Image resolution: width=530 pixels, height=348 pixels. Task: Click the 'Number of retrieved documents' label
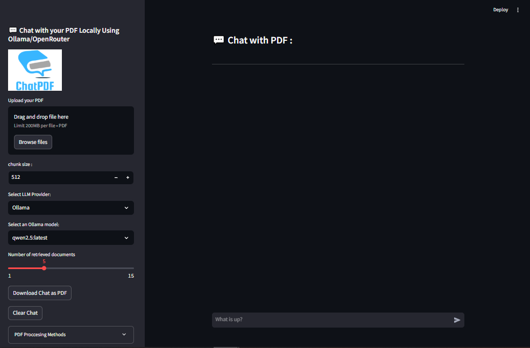pyautogui.click(x=41, y=255)
